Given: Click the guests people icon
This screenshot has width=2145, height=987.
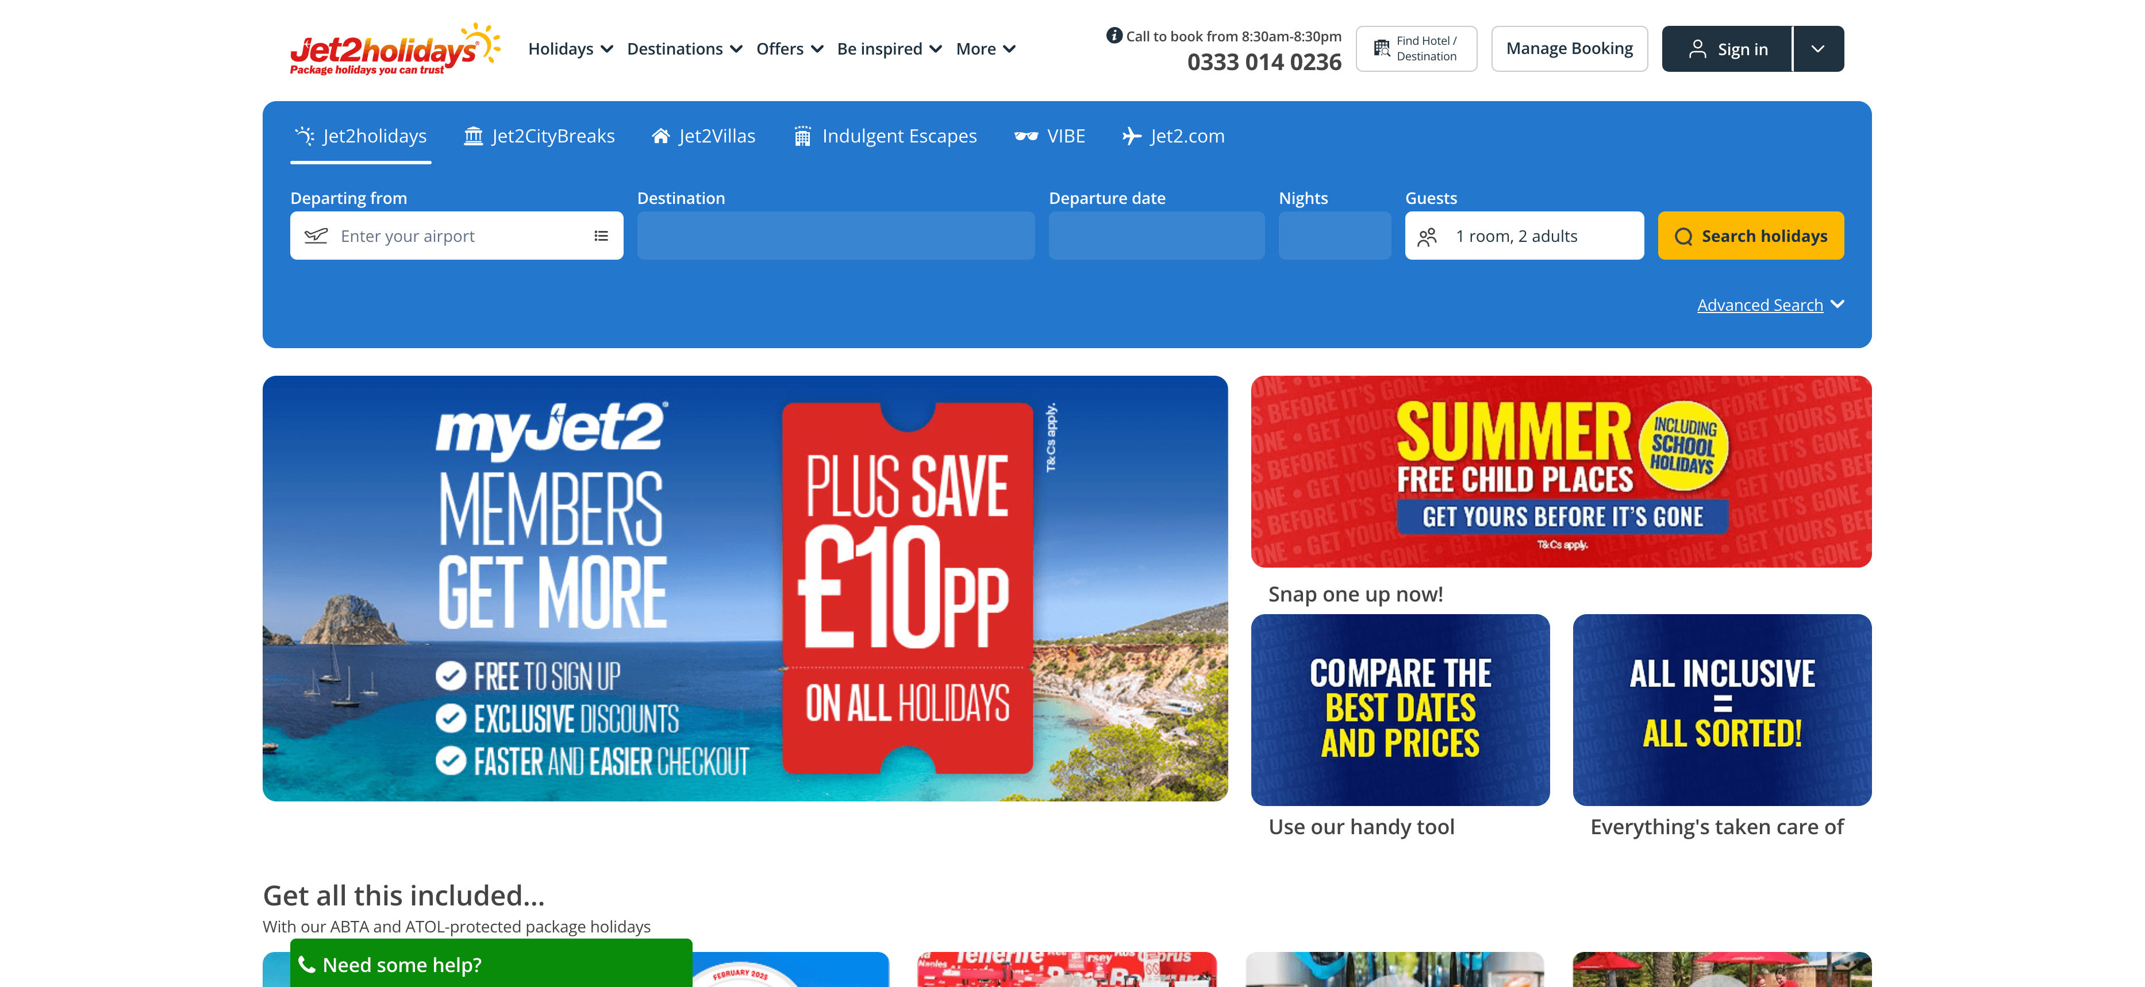Looking at the screenshot, I should tap(1427, 236).
